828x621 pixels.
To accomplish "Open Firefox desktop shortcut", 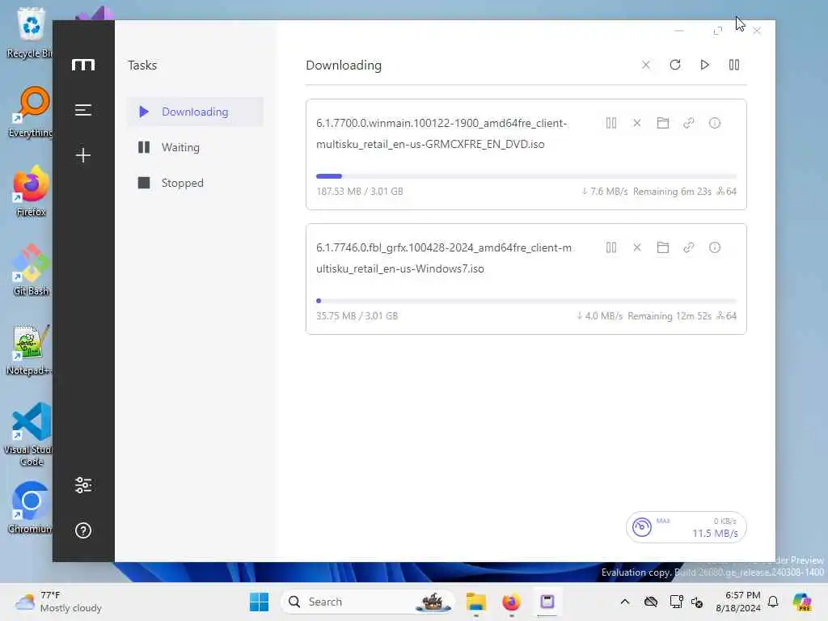I will coord(31,191).
